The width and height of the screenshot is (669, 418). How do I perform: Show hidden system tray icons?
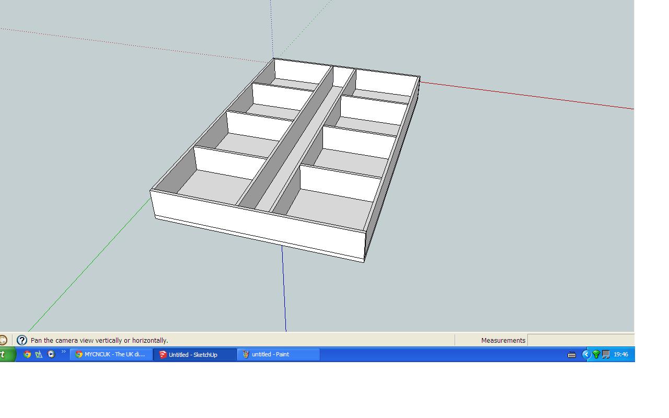[586, 354]
